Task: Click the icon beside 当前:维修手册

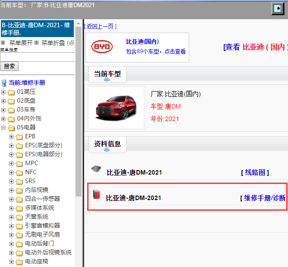Action: coord(4,83)
